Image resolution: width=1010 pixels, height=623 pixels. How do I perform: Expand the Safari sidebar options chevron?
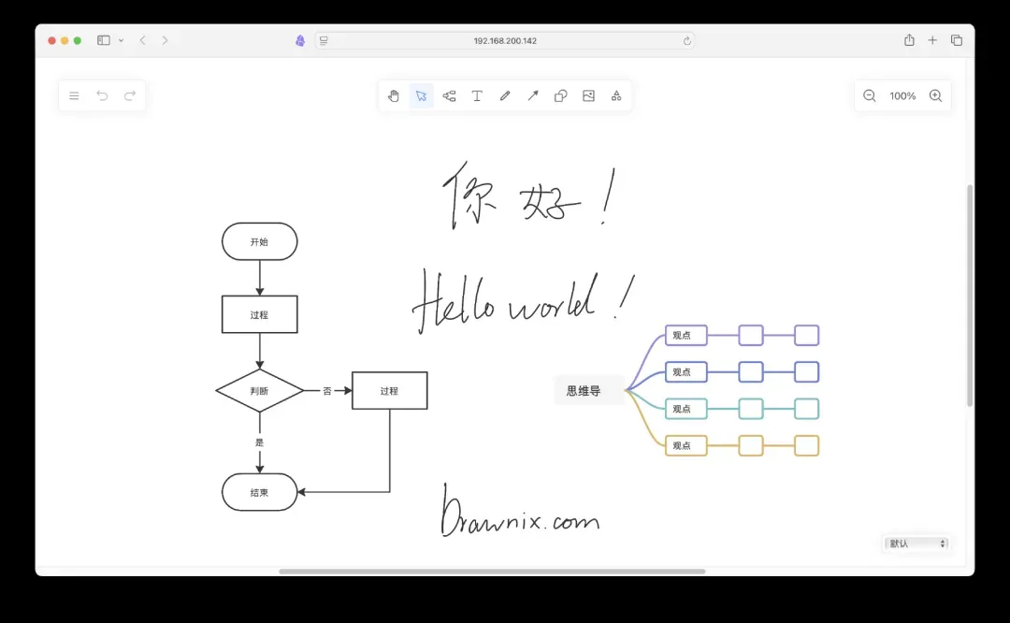(121, 40)
